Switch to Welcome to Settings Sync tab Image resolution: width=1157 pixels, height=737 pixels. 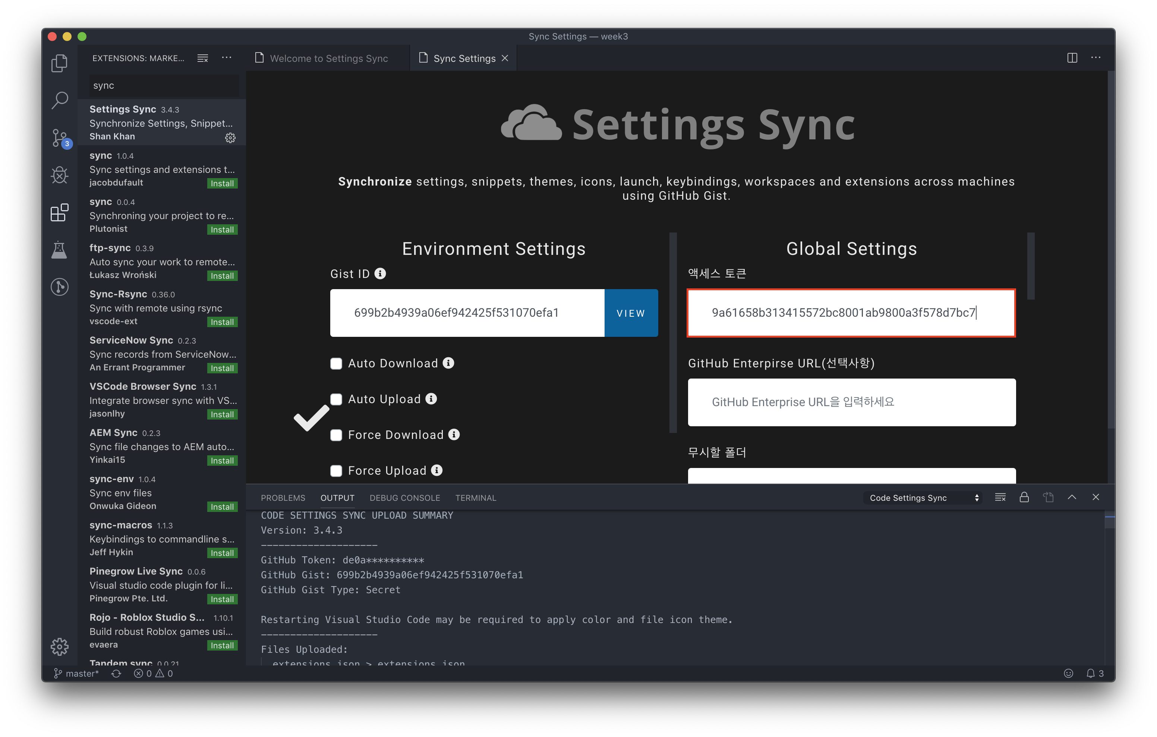coord(328,58)
